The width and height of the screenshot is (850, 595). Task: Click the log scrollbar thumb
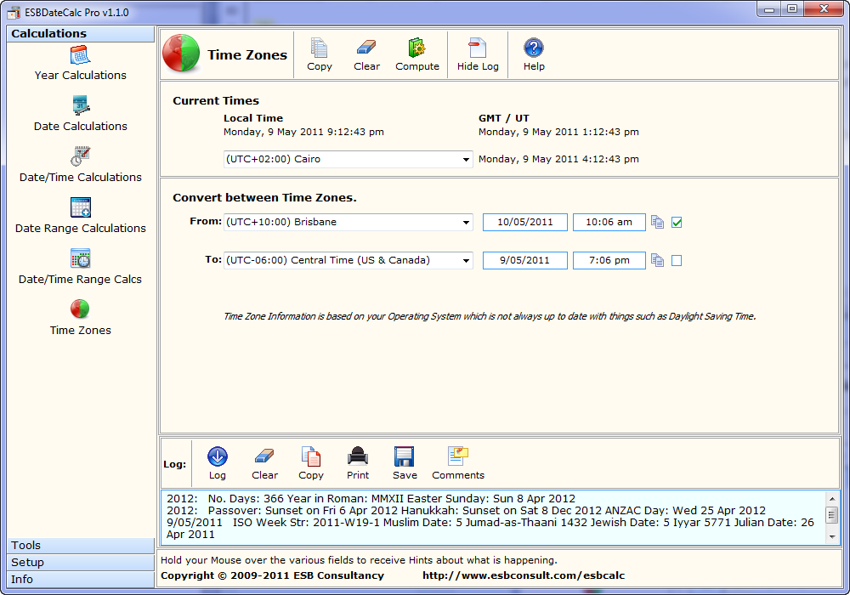[831, 515]
